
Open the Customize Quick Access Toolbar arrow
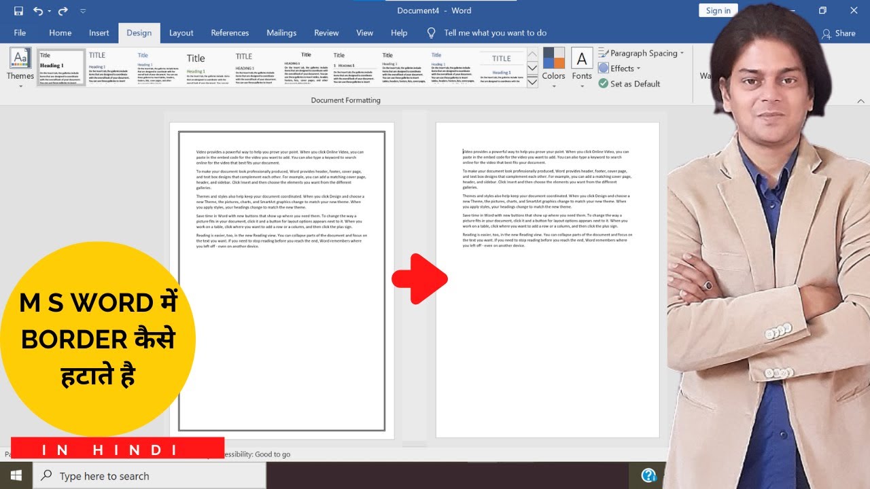(x=83, y=11)
